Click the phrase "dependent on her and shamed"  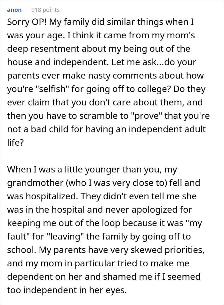(69, 277)
